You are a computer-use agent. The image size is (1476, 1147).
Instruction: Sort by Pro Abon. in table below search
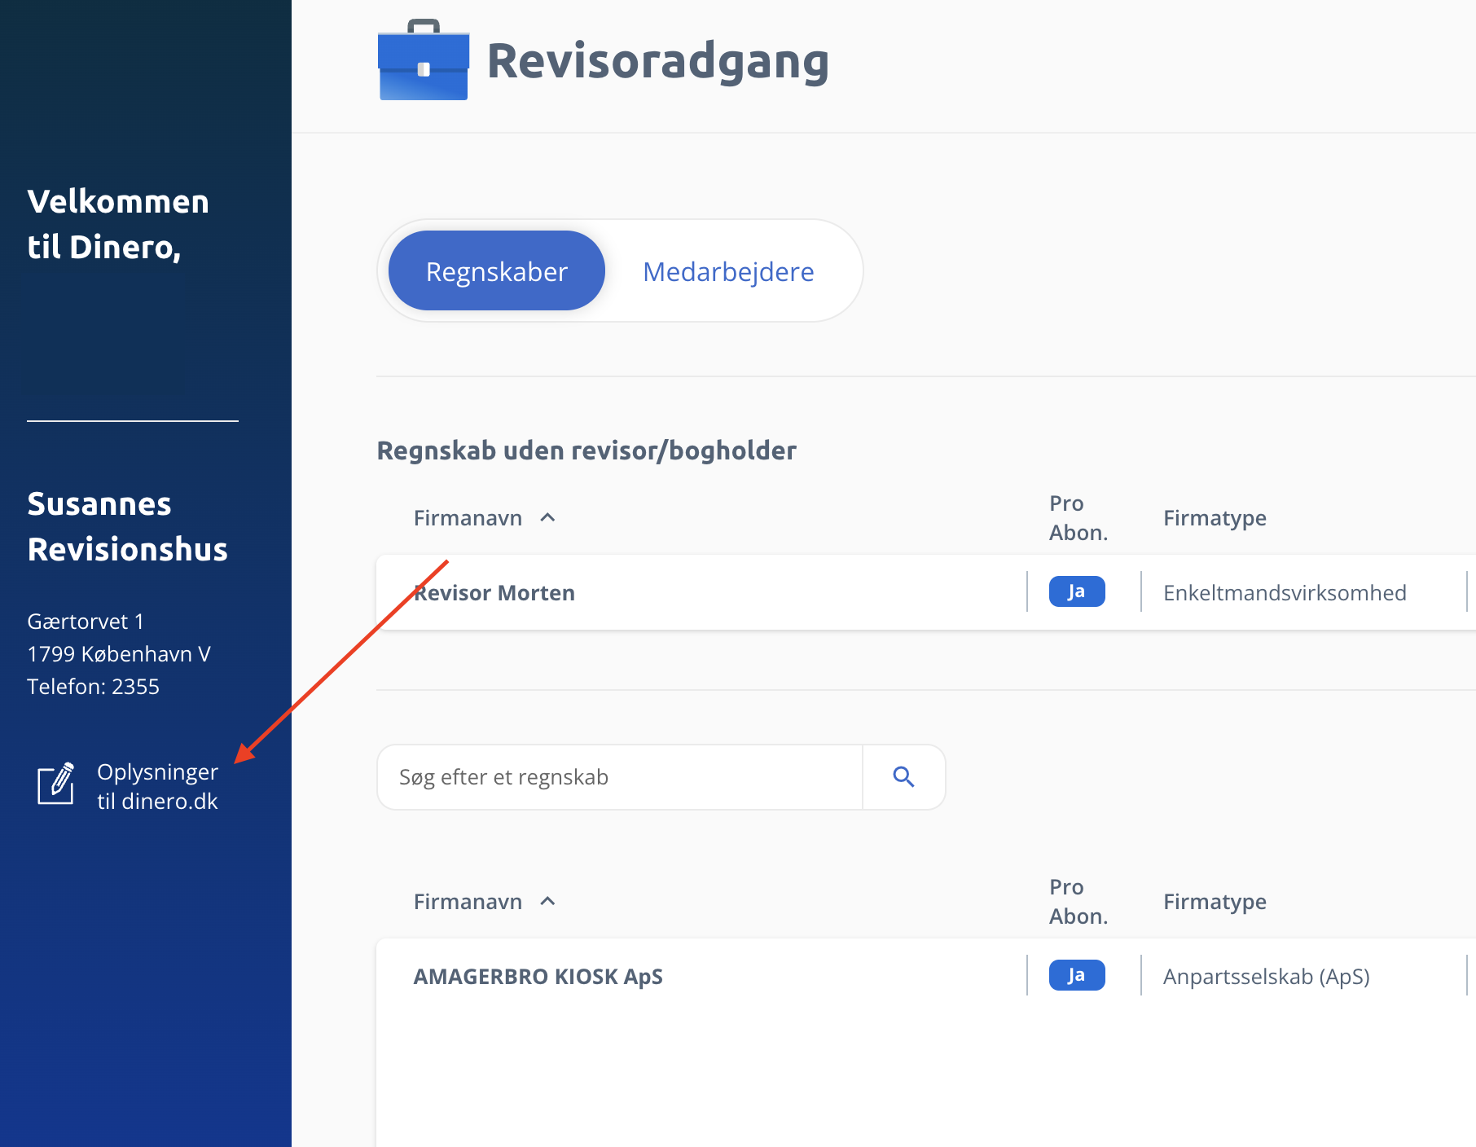[x=1078, y=902]
